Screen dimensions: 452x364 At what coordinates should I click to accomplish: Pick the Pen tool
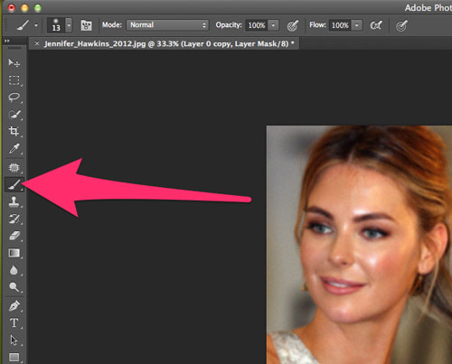tap(14, 306)
